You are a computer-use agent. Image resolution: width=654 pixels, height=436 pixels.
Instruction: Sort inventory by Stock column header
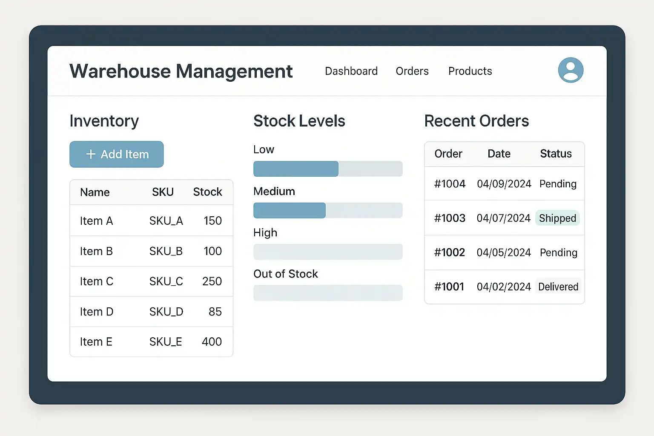click(207, 192)
